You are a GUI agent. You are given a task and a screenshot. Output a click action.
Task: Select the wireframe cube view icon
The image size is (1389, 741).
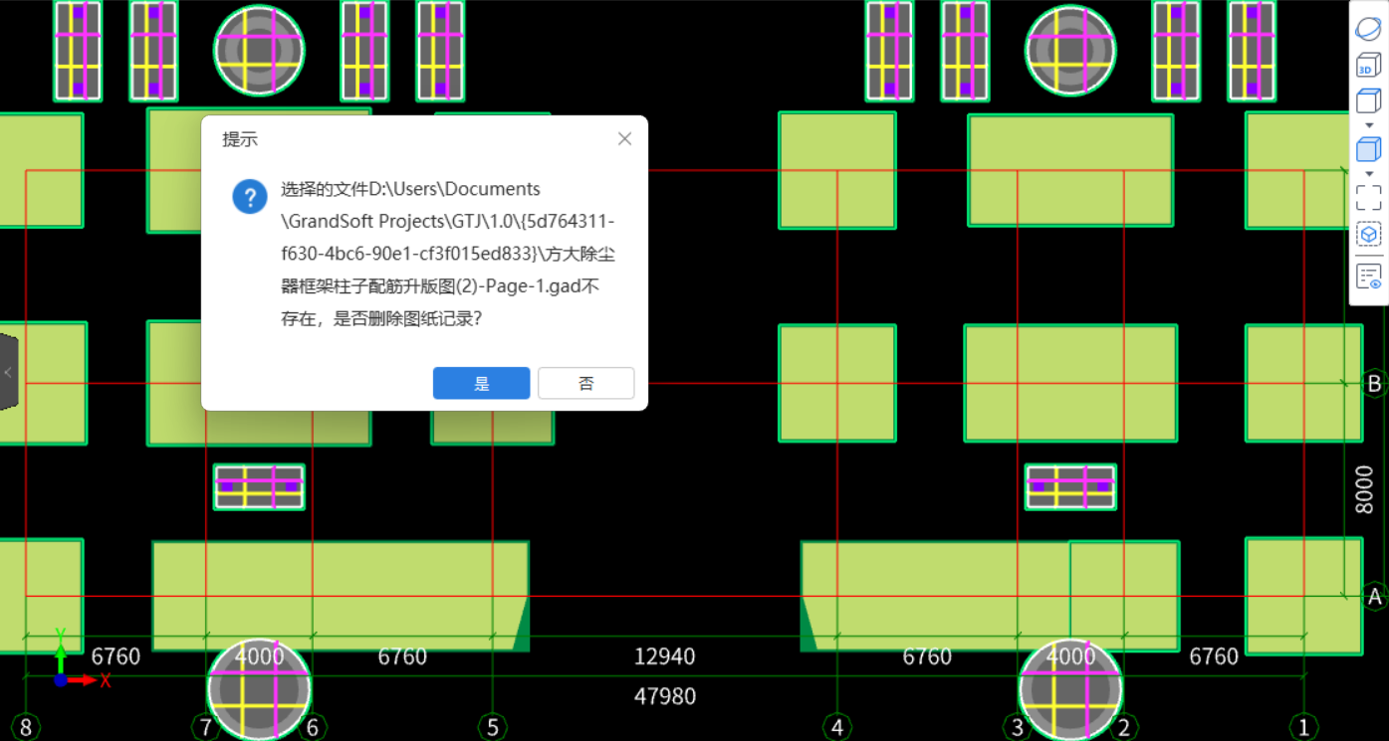1368,100
